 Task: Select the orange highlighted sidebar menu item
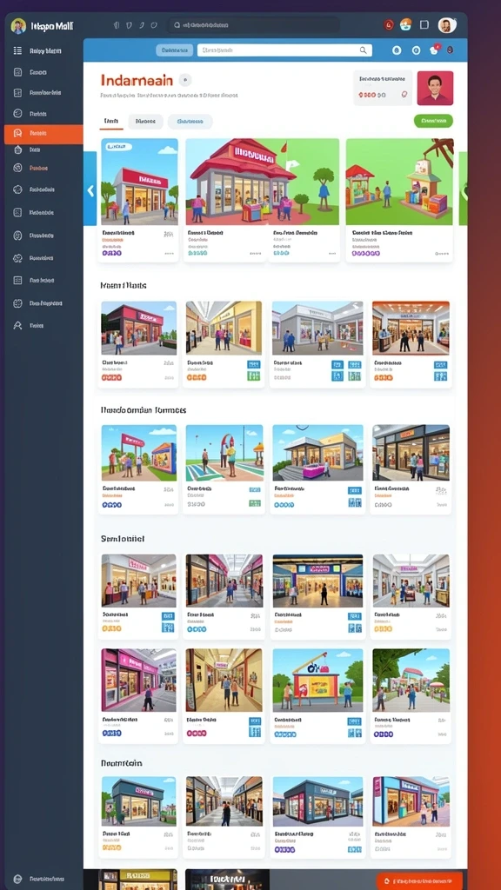(43, 133)
